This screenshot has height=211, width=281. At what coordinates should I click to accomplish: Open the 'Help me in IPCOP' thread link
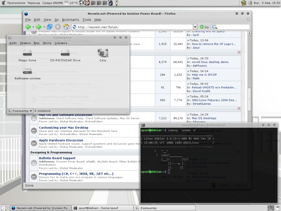pyautogui.click(x=204, y=75)
